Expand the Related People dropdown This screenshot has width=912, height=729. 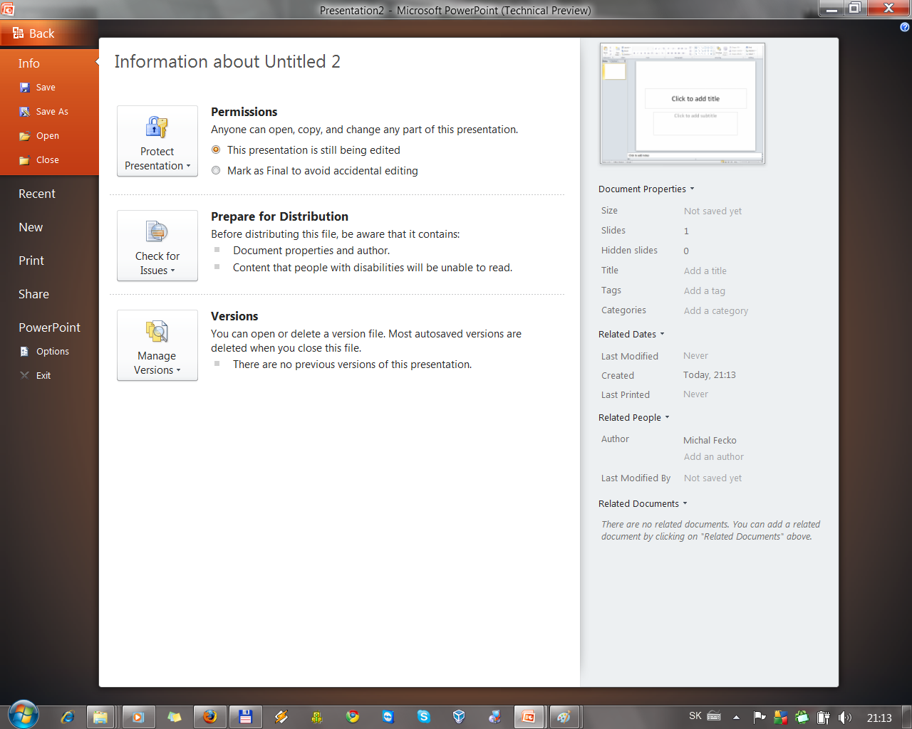point(633,418)
